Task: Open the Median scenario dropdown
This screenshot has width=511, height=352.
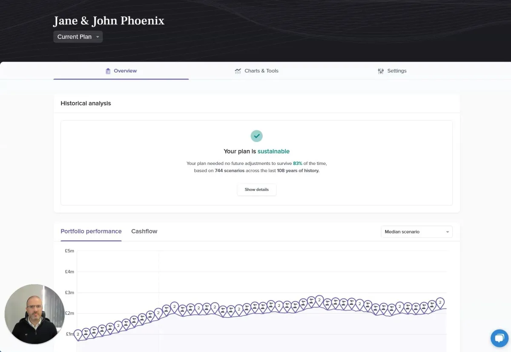Action: tap(416, 232)
